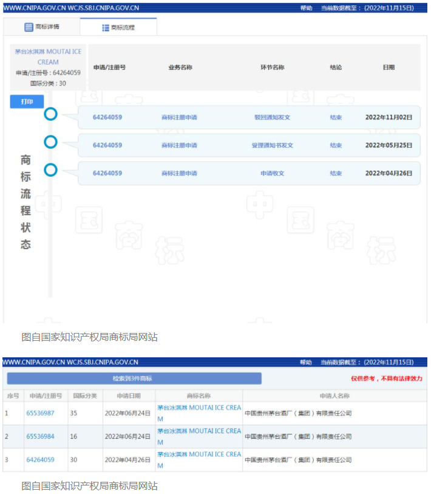Open the 商标详情 tab

pyautogui.click(x=41, y=27)
